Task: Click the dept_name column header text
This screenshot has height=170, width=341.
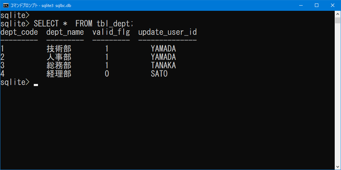Action: 65,32
